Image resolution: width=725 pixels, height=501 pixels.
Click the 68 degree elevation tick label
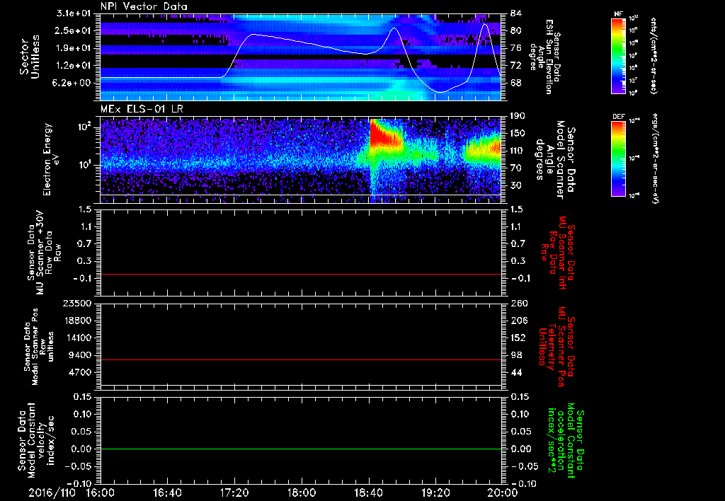[x=515, y=83]
